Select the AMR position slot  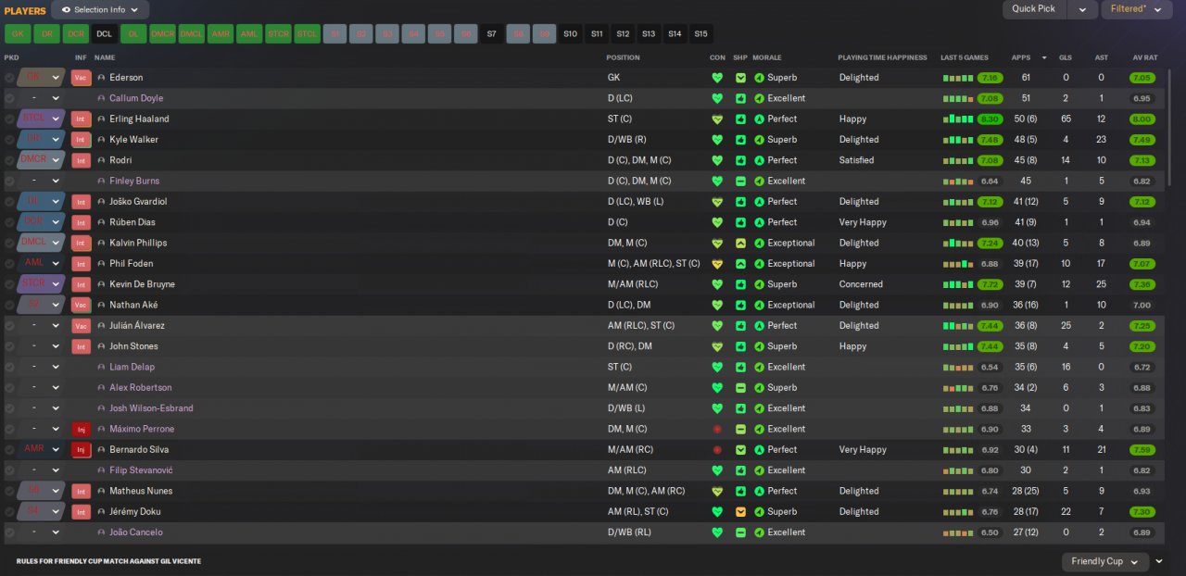[x=221, y=33]
